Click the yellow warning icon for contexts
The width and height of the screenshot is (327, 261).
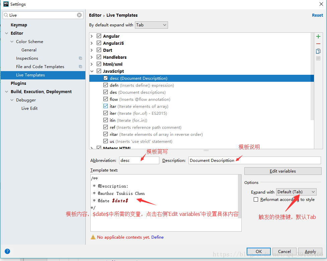tap(93, 237)
